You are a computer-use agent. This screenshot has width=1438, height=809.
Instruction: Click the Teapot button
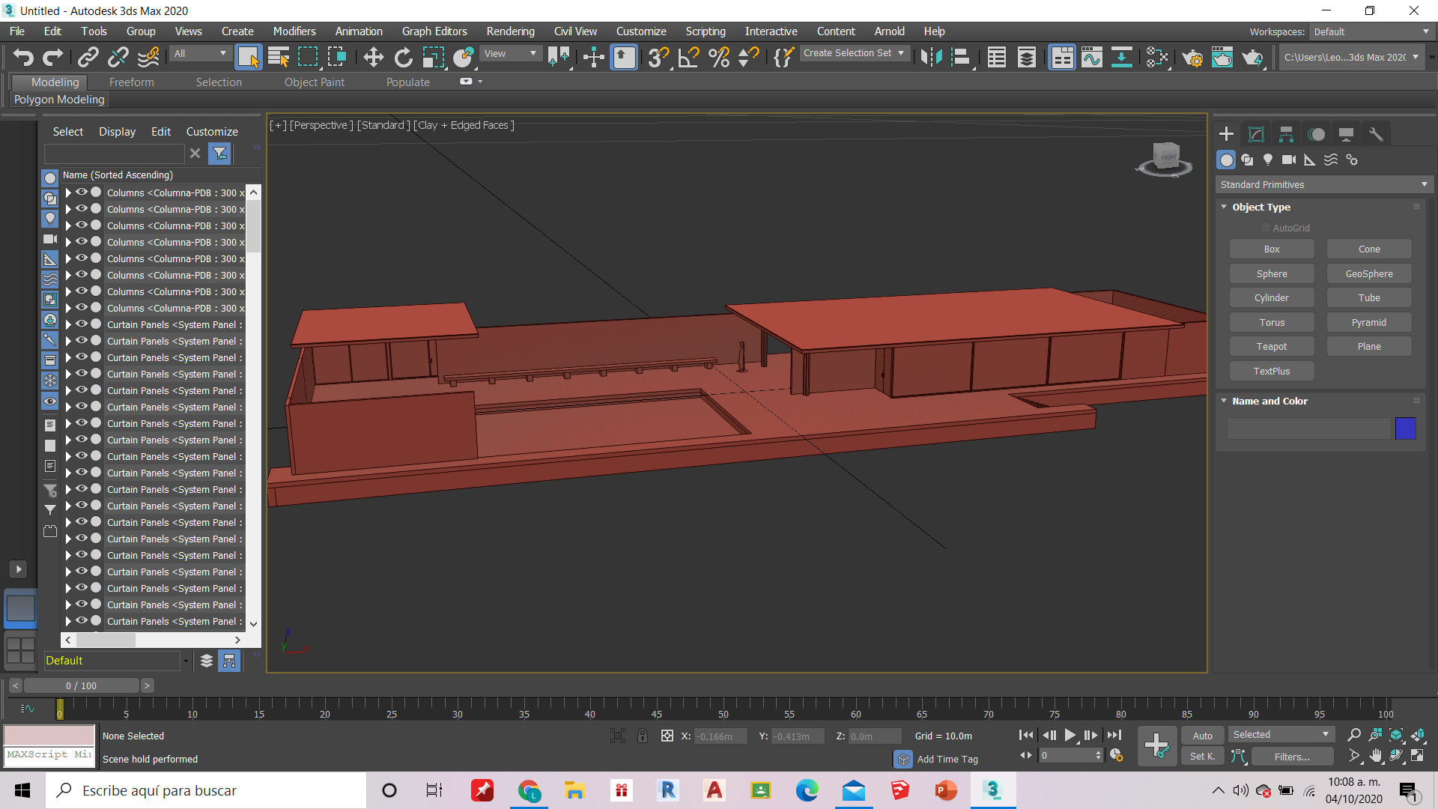(x=1272, y=347)
